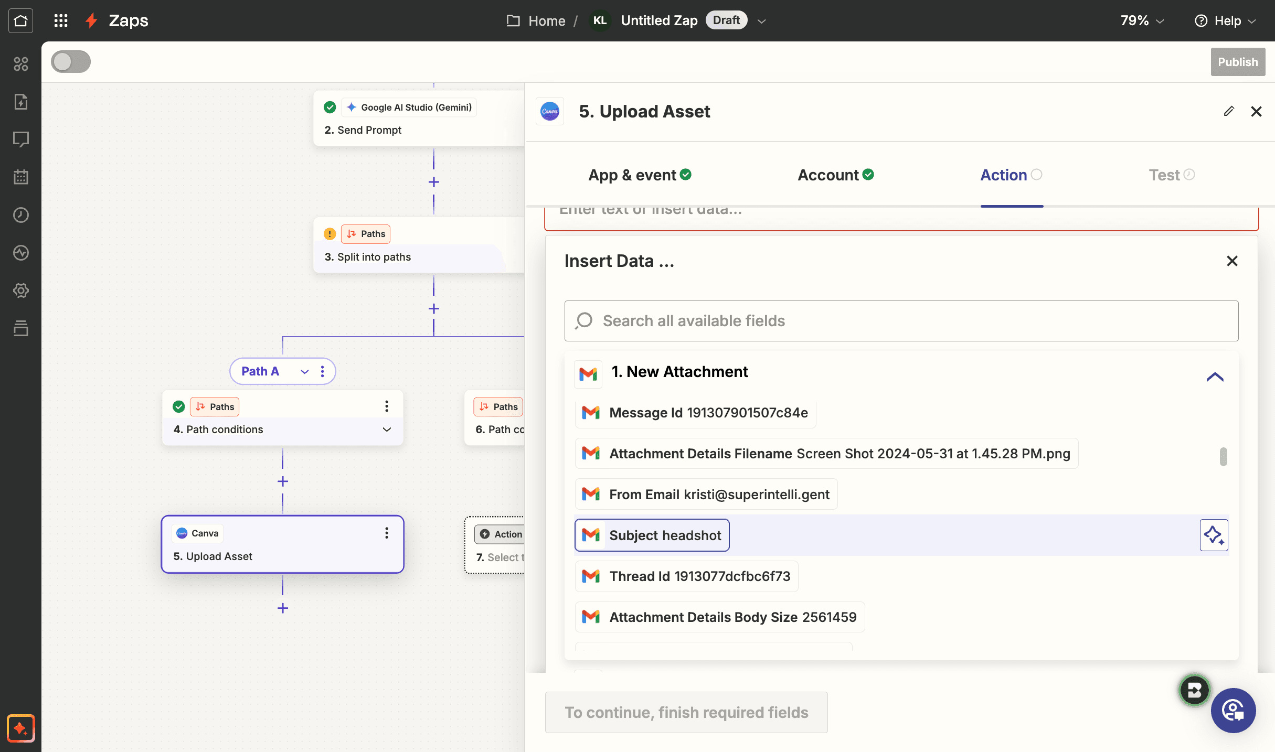Collapse the New Attachment section chevron

1215,377
